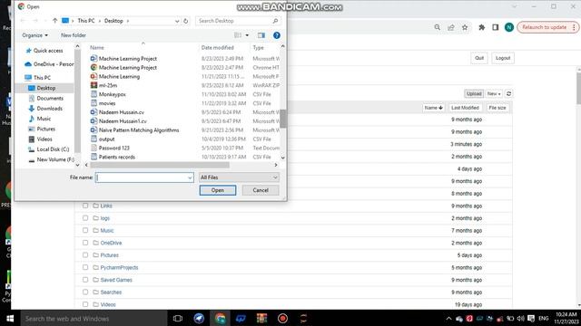Tick the checkbox beside Pictures folder

(85, 255)
